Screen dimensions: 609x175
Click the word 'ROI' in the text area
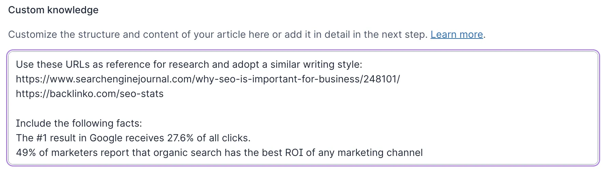[294, 153]
